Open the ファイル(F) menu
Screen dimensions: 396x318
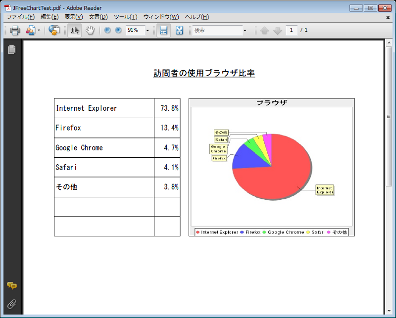(x=21, y=17)
